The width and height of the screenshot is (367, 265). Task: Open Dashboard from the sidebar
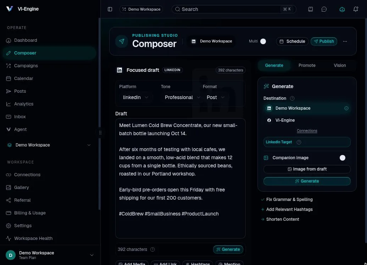click(49, 40)
